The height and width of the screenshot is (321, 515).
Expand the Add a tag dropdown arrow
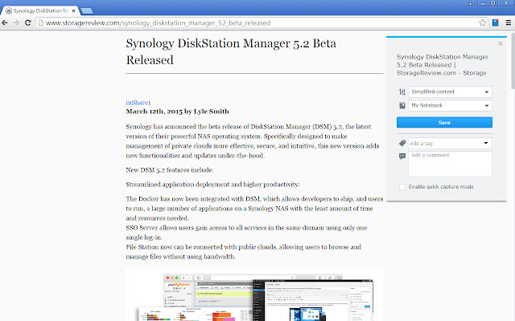486,143
